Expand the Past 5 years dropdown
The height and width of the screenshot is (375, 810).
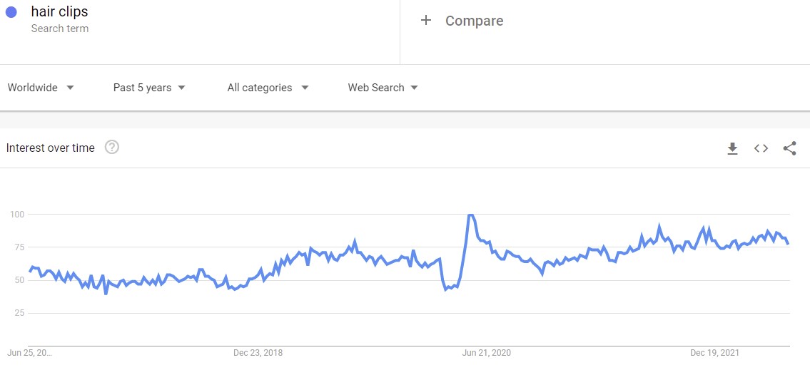click(x=149, y=88)
